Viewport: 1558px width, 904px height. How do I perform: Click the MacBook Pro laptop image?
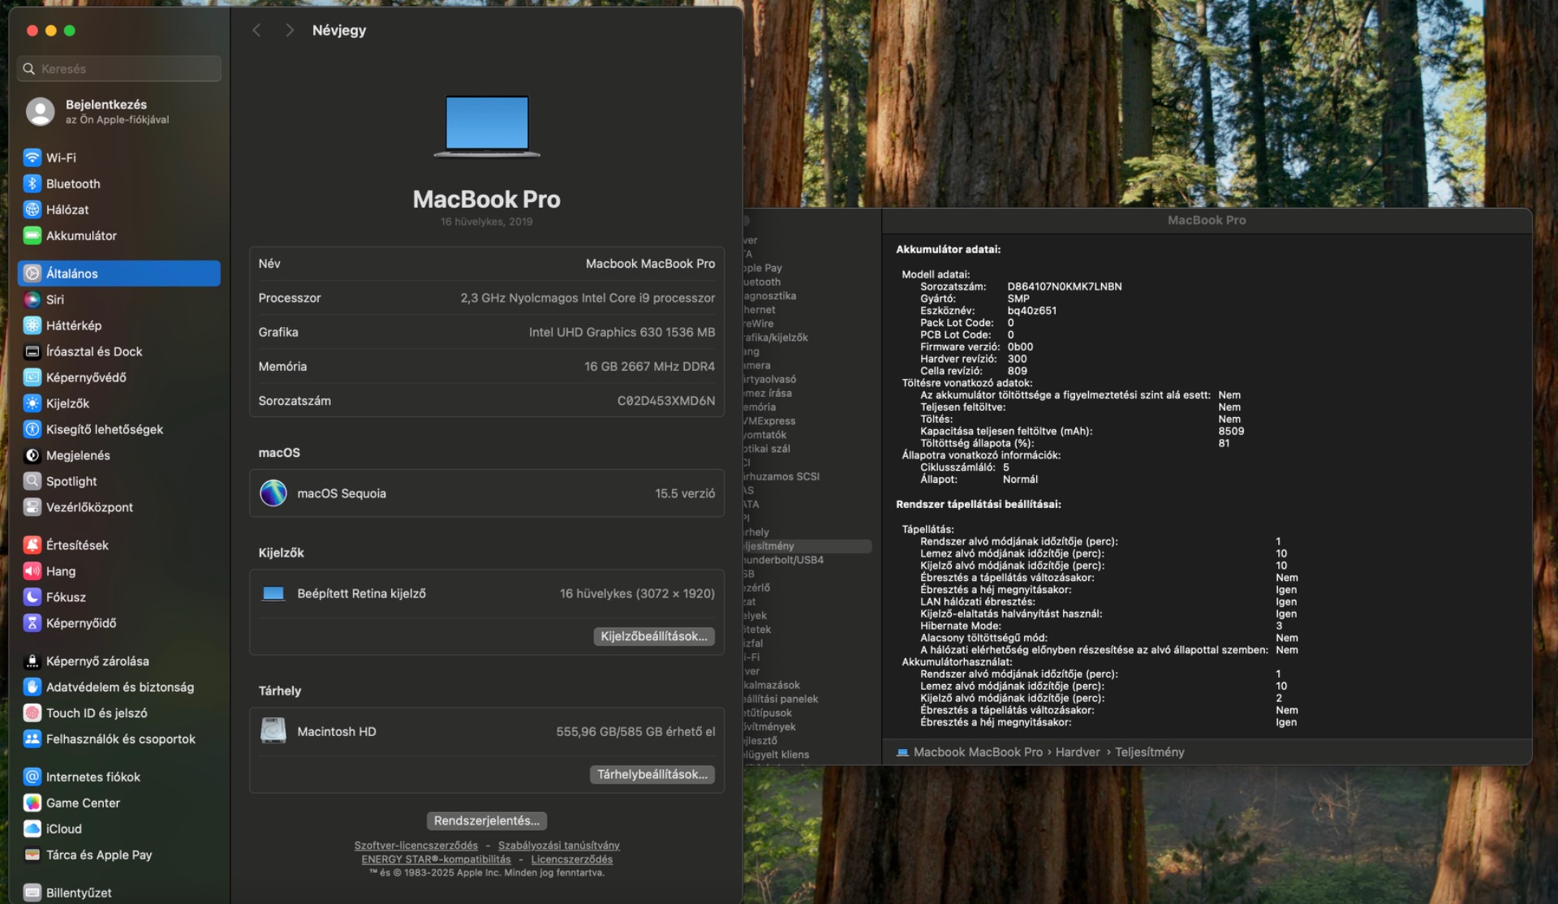point(487,127)
